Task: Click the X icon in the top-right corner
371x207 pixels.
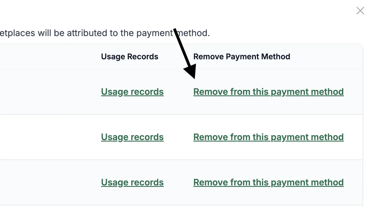Action: pyautogui.click(x=360, y=11)
